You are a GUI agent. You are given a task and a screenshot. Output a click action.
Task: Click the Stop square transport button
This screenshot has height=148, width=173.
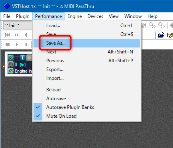[x=8, y=44]
